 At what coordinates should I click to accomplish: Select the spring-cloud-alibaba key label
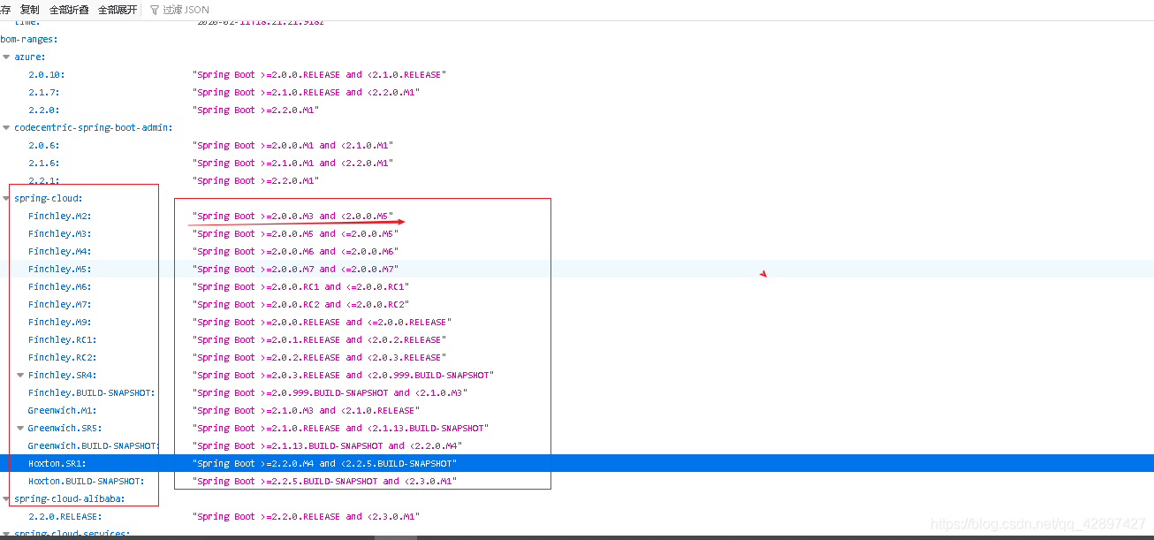click(x=70, y=498)
